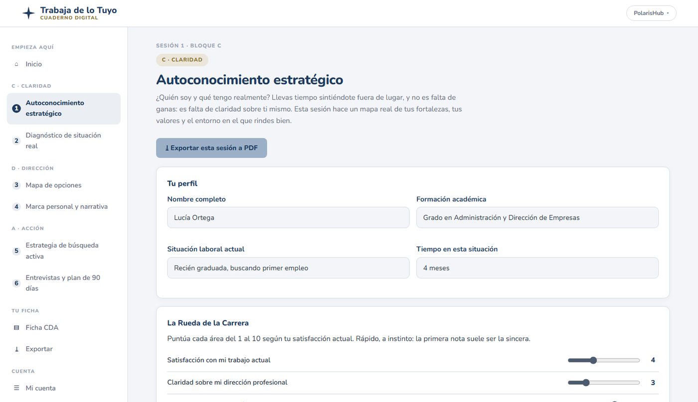Click the star logo icon
This screenshot has height=402, width=698.
tap(29, 13)
